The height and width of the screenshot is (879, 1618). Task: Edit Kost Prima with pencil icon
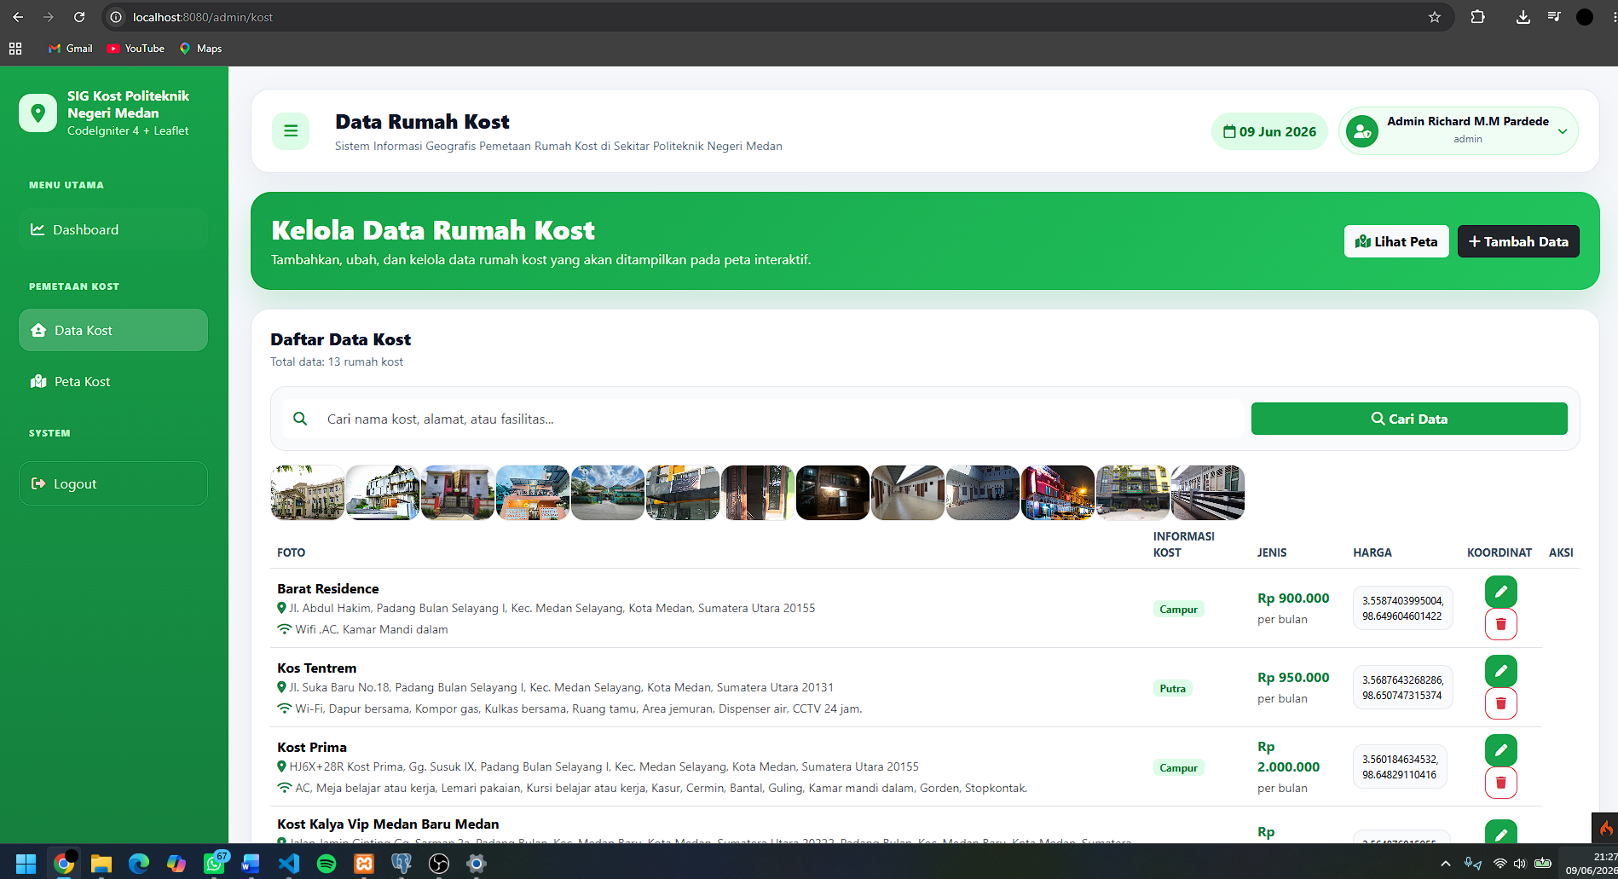(1501, 750)
